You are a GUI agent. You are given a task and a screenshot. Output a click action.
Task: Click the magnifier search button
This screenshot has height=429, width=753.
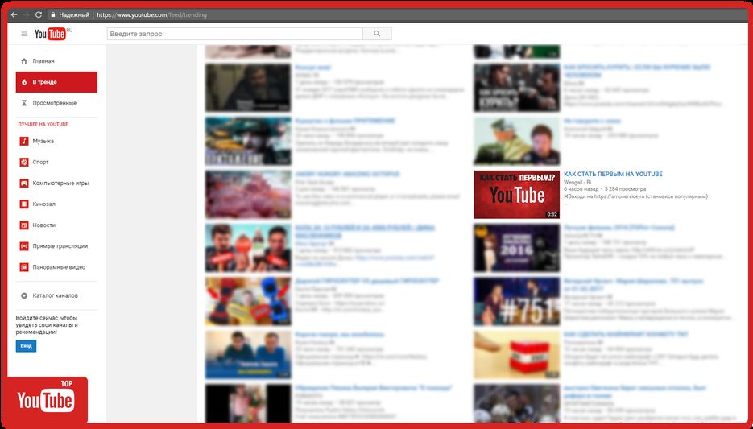(377, 34)
